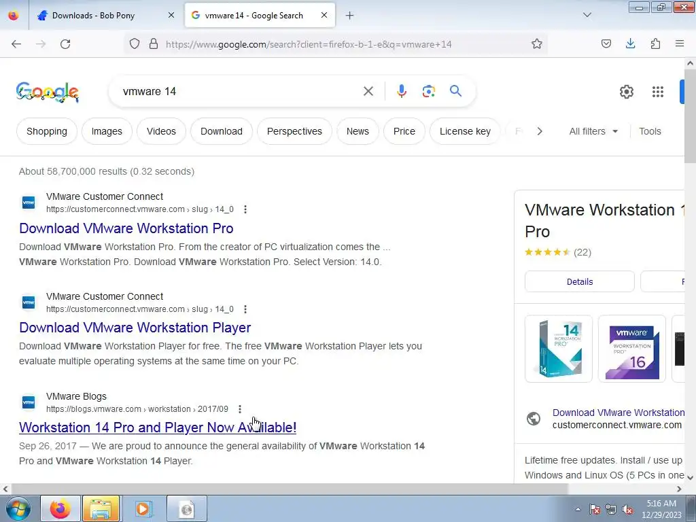The width and height of the screenshot is (696, 522).
Task: Show more filter chips arrow
Action: tap(539, 131)
